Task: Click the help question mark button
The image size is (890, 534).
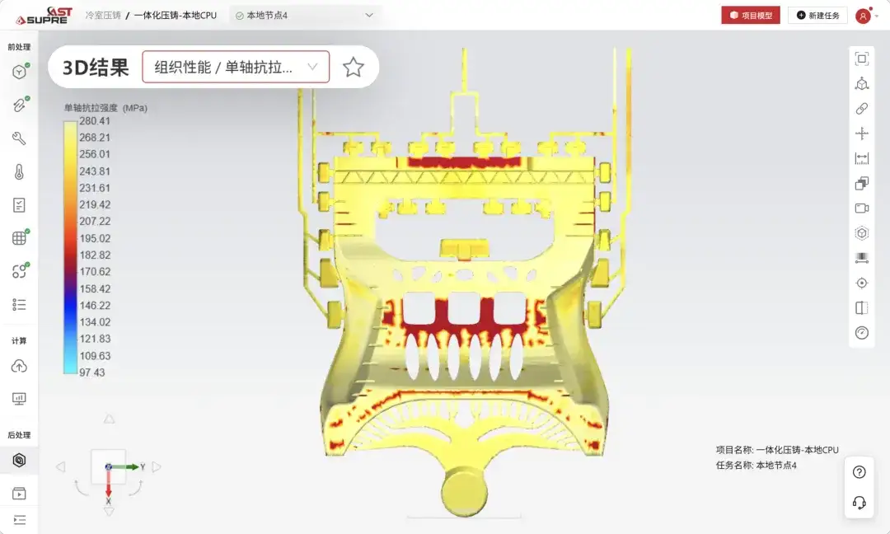Action: pyautogui.click(x=860, y=472)
